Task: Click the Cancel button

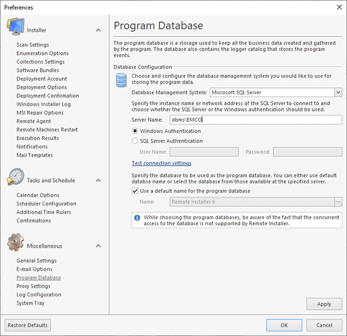Action: click(x=324, y=325)
